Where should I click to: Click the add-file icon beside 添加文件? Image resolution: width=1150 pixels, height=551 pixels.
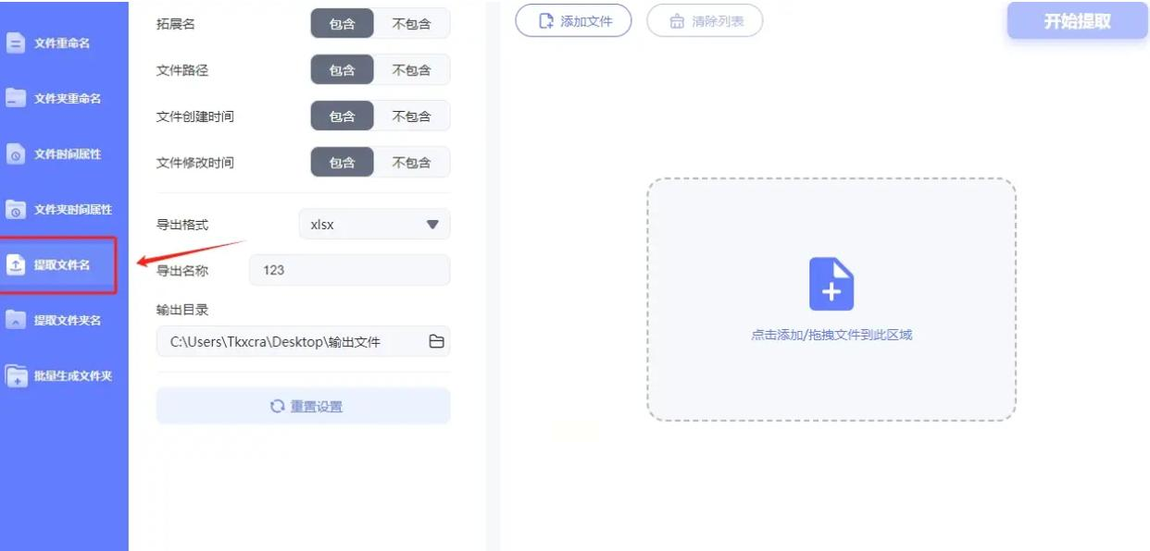546,21
